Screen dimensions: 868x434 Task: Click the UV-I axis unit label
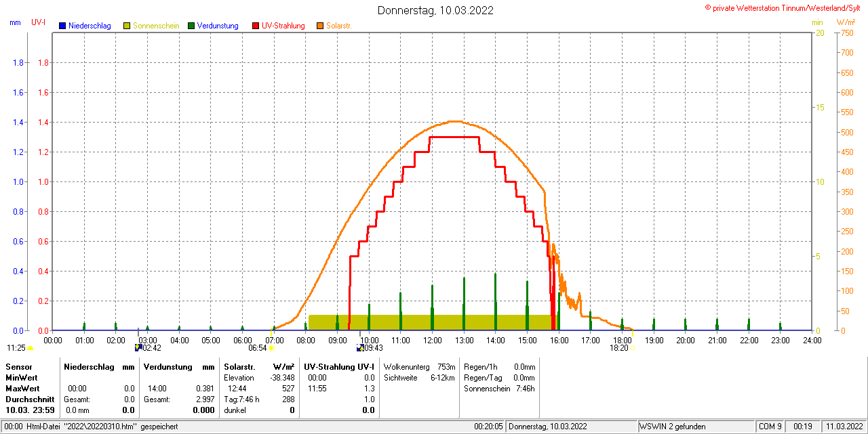pos(39,23)
